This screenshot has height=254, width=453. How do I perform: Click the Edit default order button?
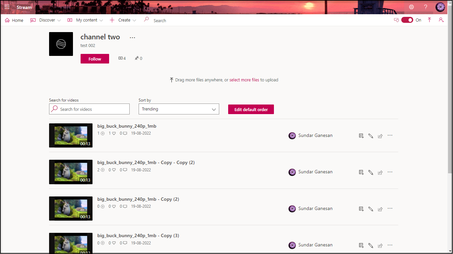pos(251,109)
